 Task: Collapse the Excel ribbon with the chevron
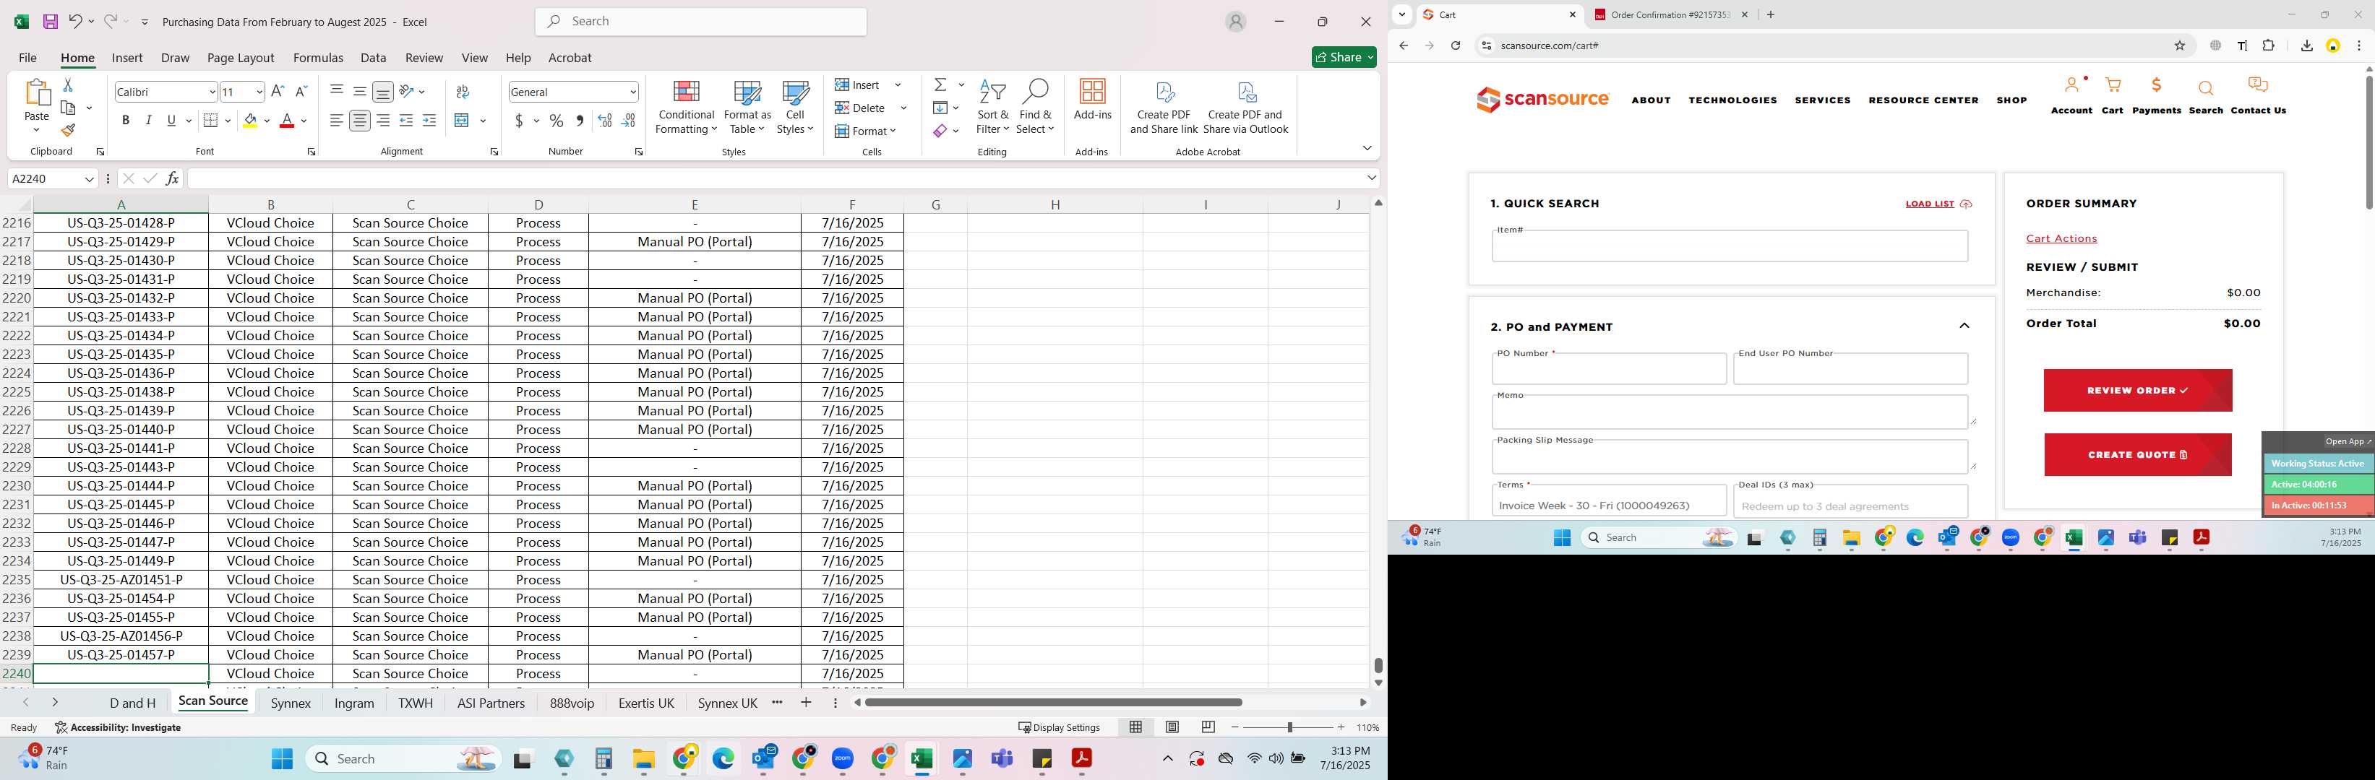coord(1366,148)
